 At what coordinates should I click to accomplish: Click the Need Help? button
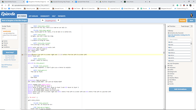(10, 52)
